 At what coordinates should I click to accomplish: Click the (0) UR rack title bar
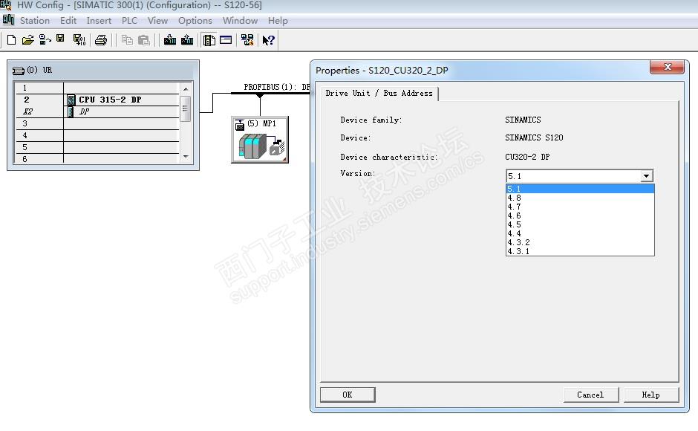tap(103, 71)
